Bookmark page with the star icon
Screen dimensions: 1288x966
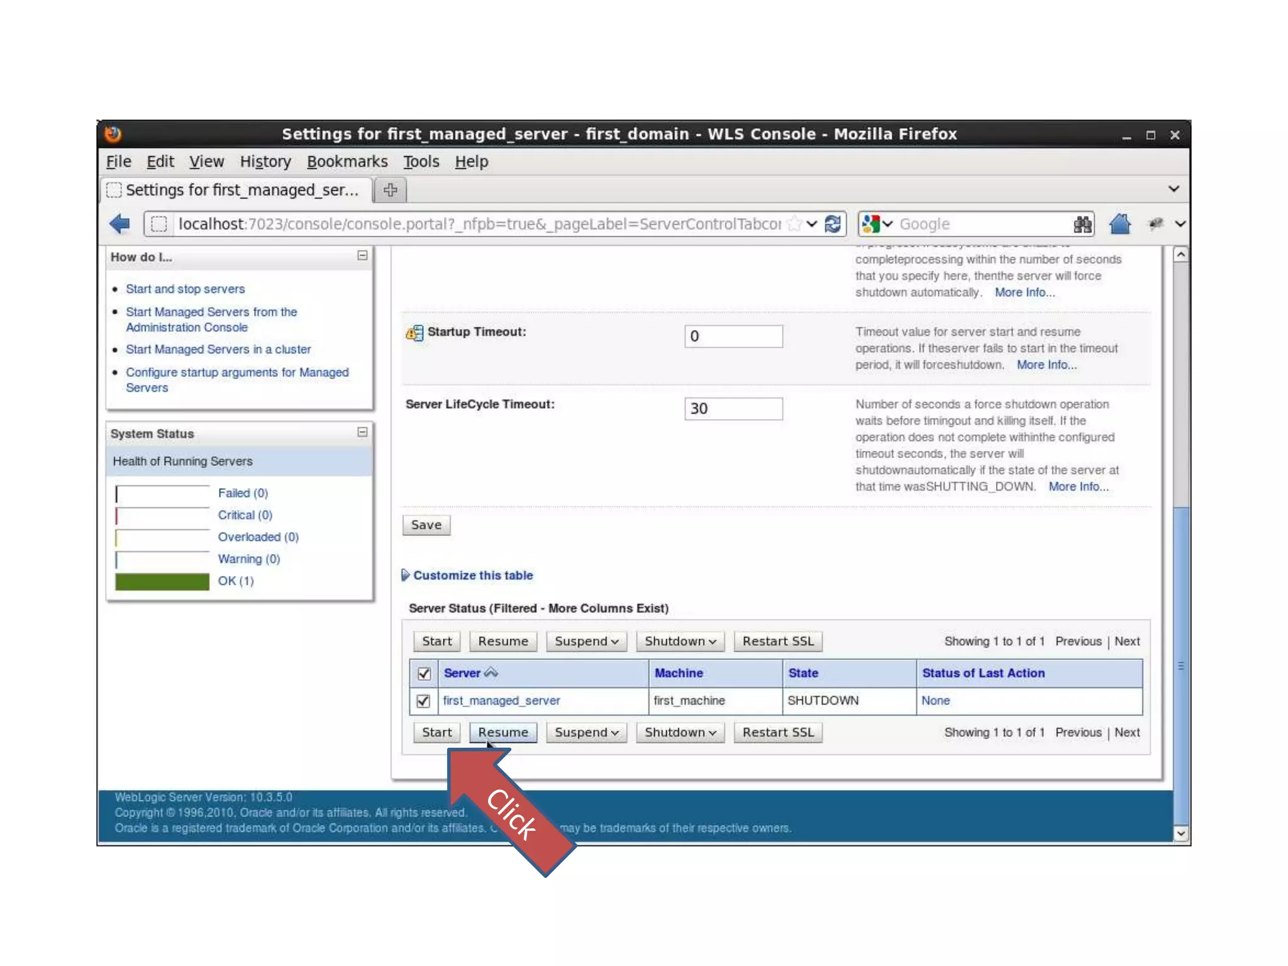pyautogui.click(x=794, y=224)
